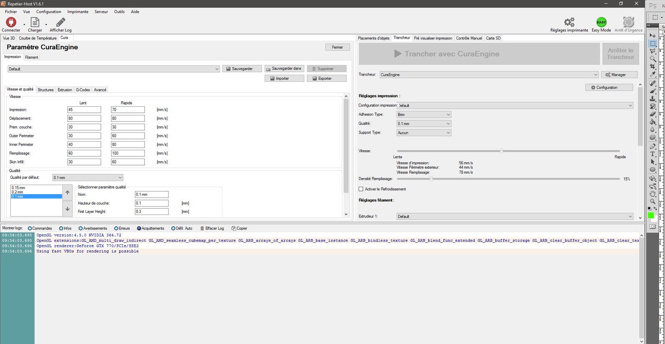Toggle the Easy Mode green icon
The width and height of the screenshot is (665, 344).
pos(601,22)
